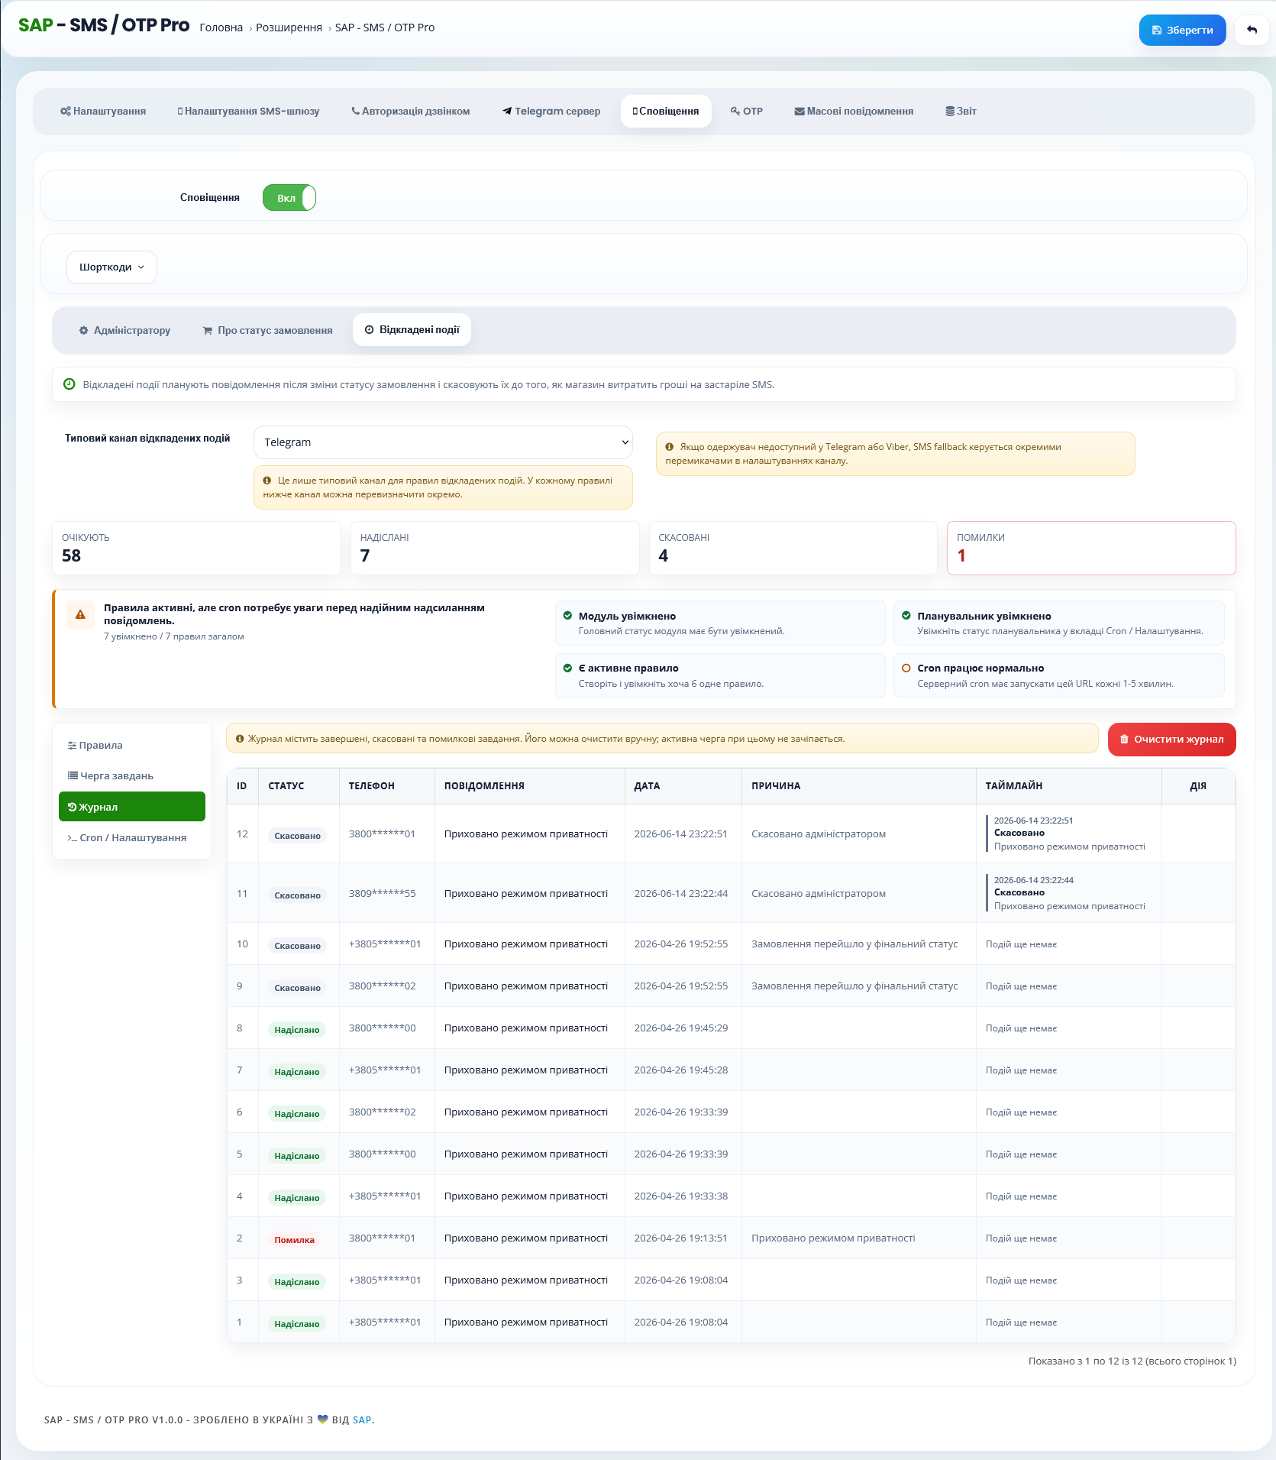Click the Скасовано badge in row 11
Image resolution: width=1276 pixels, height=1460 pixels.
click(298, 895)
